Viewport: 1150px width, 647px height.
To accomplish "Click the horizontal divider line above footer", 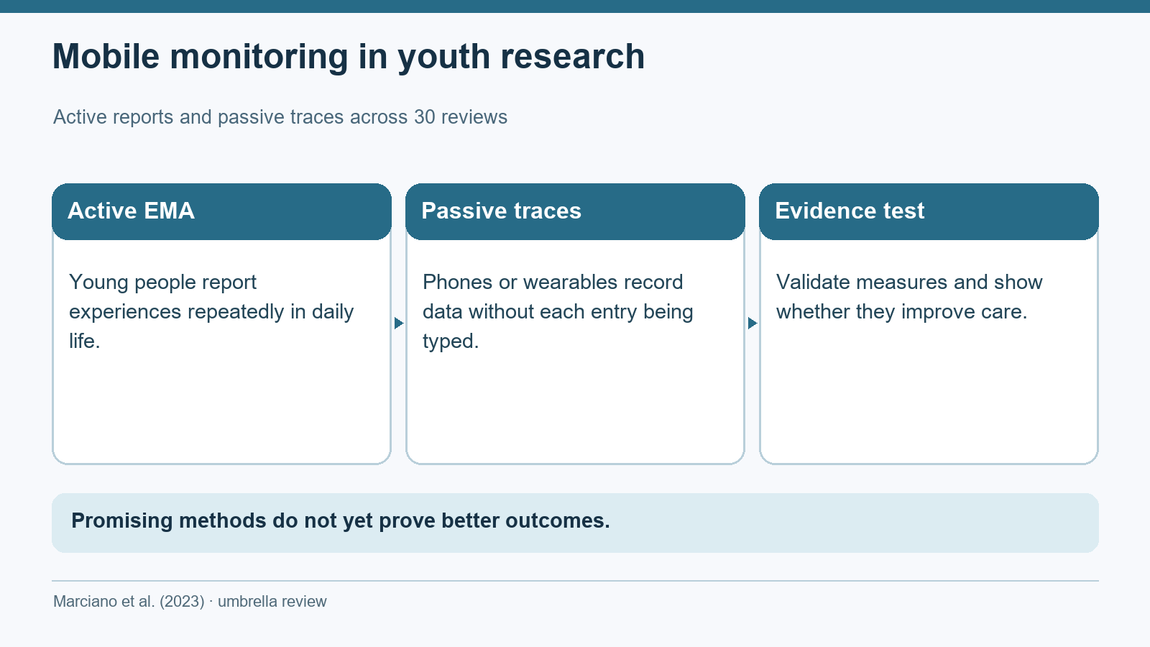I will pyautogui.click(x=575, y=581).
